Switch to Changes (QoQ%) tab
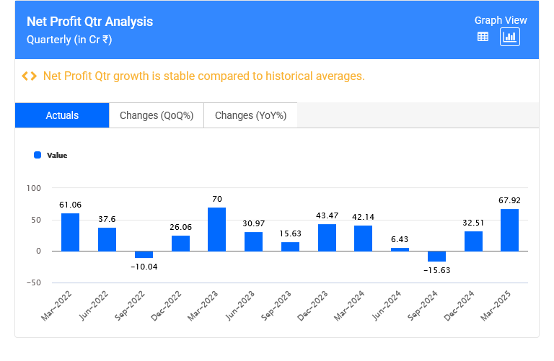554x361 pixels. coord(157,115)
